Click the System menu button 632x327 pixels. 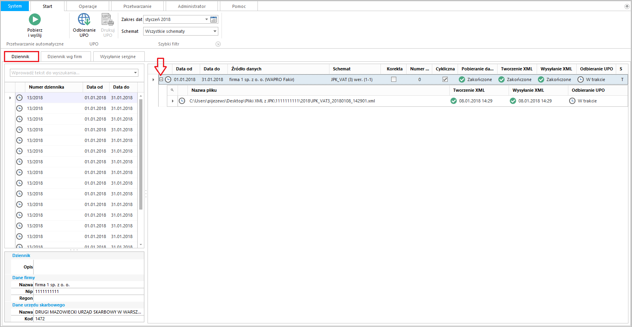pos(15,6)
